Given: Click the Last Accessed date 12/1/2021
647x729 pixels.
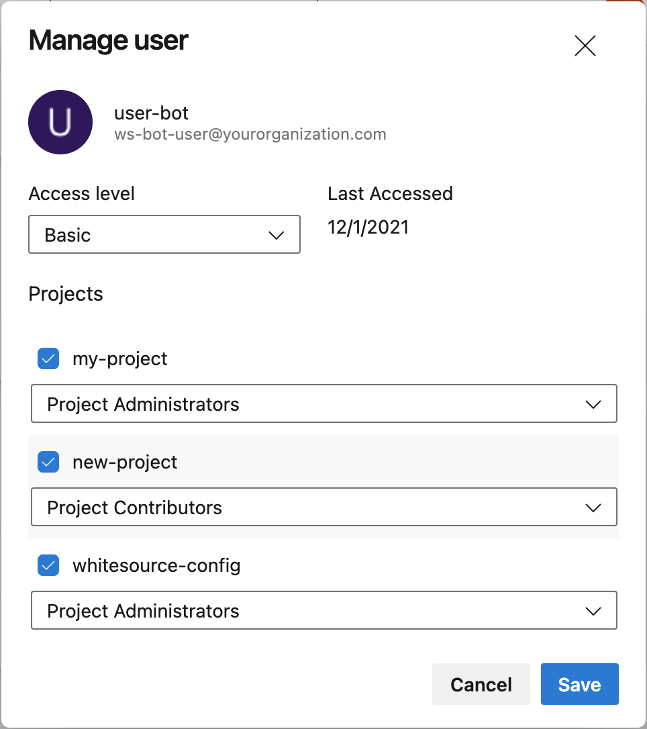Looking at the screenshot, I should (368, 228).
